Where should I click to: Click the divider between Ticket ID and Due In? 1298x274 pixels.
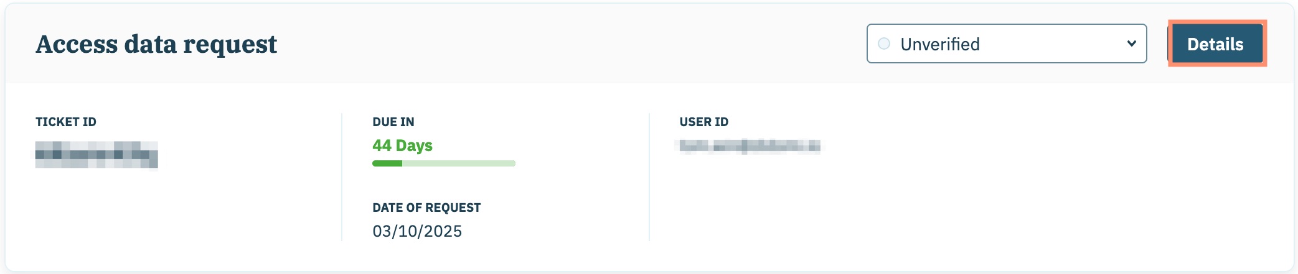pos(342,177)
